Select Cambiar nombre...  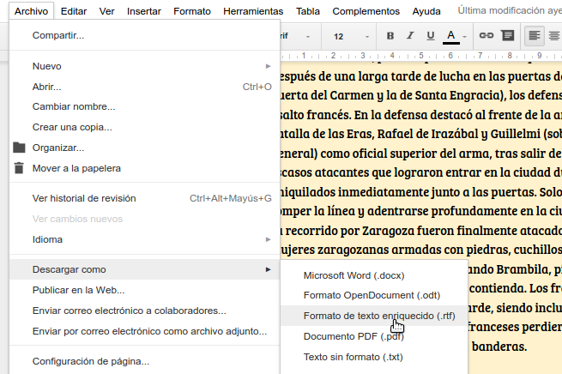pyautogui.click(x=145, y=106)
